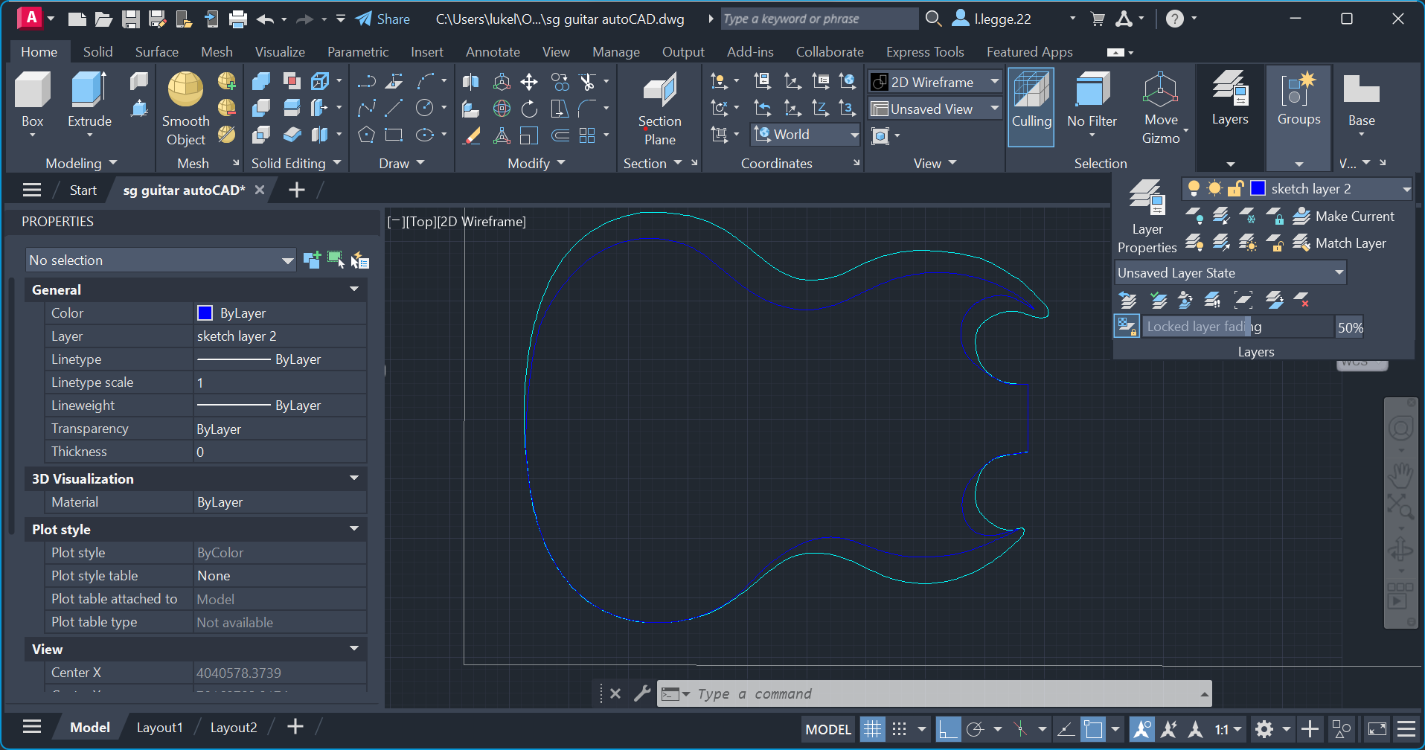This screenshot has width=1425, height=750.
Task: Toggle the sketch layer 2 lock icon
Action: [1235, 188]
